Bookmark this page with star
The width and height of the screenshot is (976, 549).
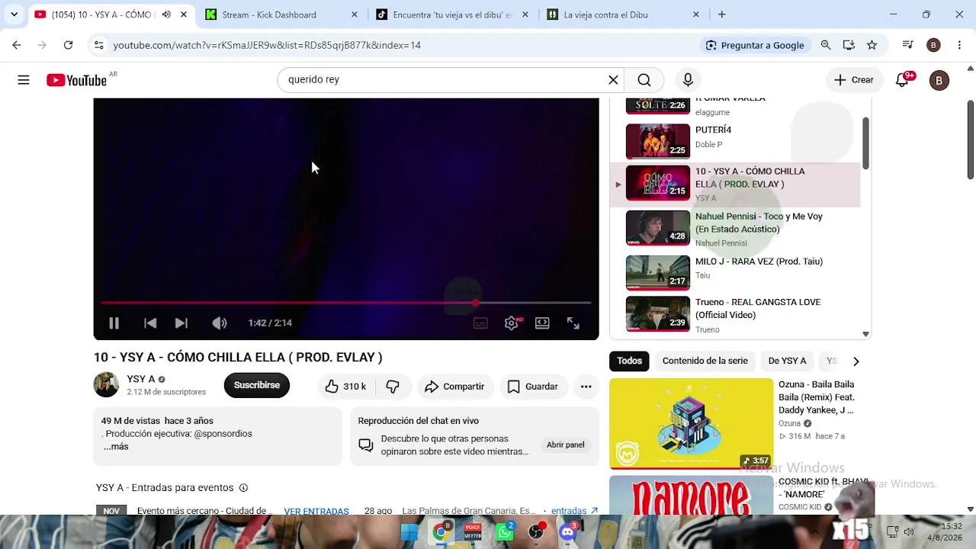[872, 46]
